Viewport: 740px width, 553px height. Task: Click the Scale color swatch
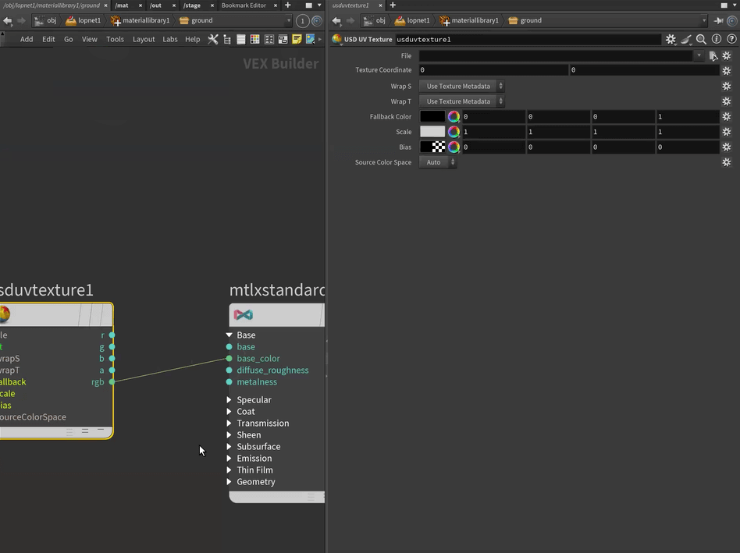click(432, 132)
